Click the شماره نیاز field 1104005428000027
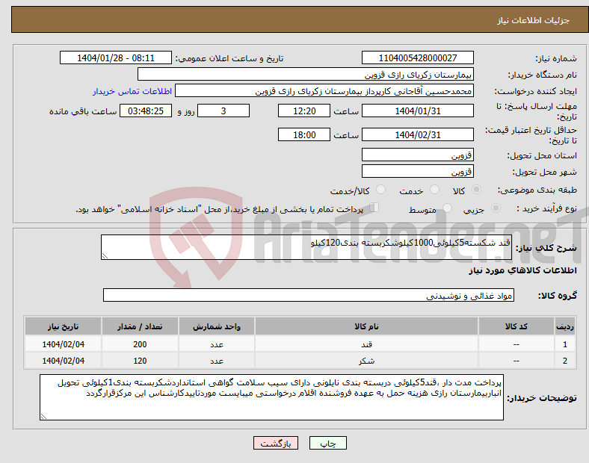Viewport: 589px width, 463px height. 417,58
